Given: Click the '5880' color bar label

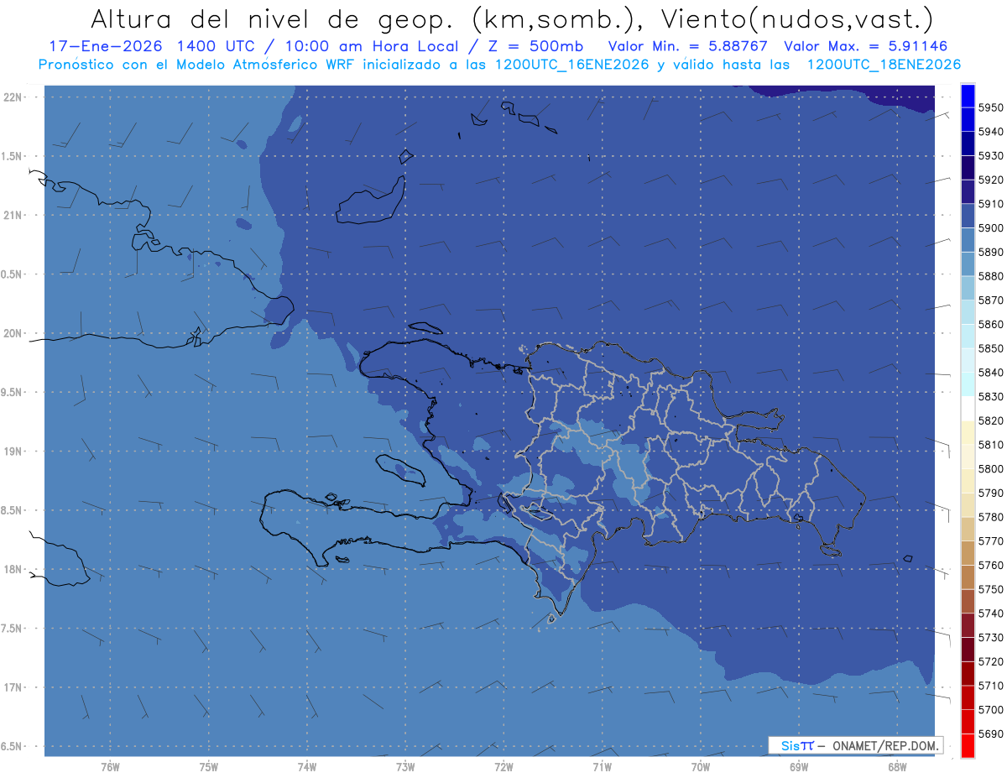Looking at the screenshot, I should (x=991, y=276).
